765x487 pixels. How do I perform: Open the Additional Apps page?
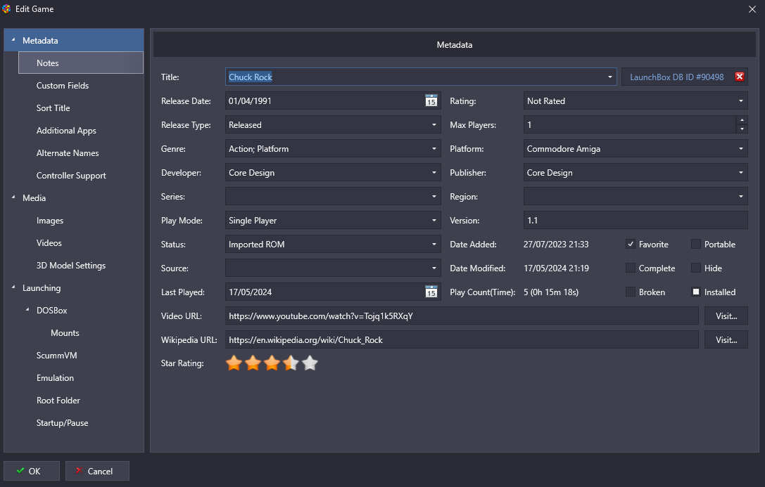pyautogui.click(x=66, y=131)
